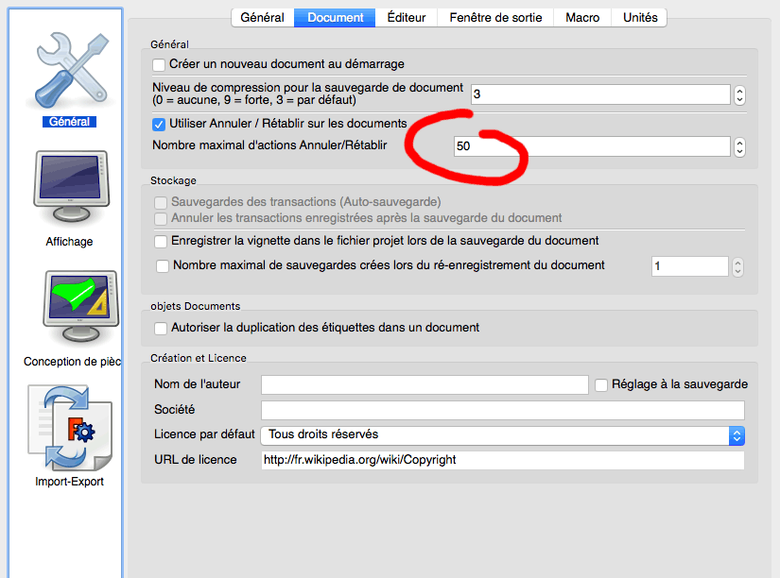Toggle Utiliser Annuler / Rétablir checkbox
Screen dimensions: 780x578
[x=160, y=124]
